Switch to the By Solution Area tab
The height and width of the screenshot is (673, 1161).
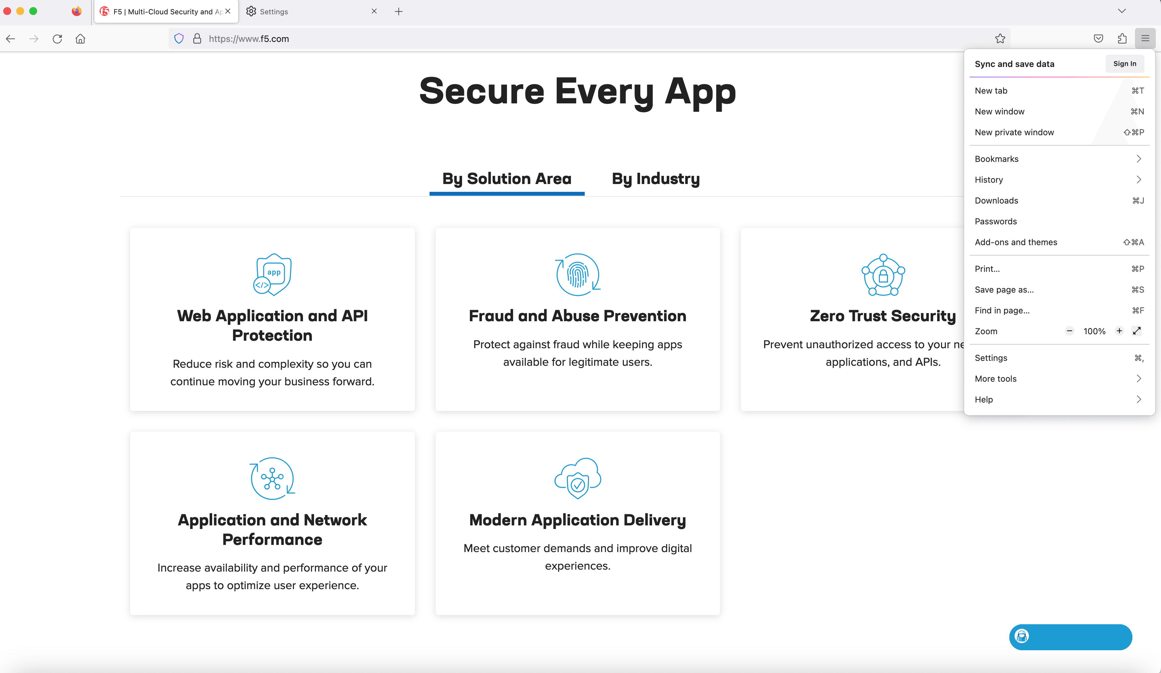coord(507,178)
